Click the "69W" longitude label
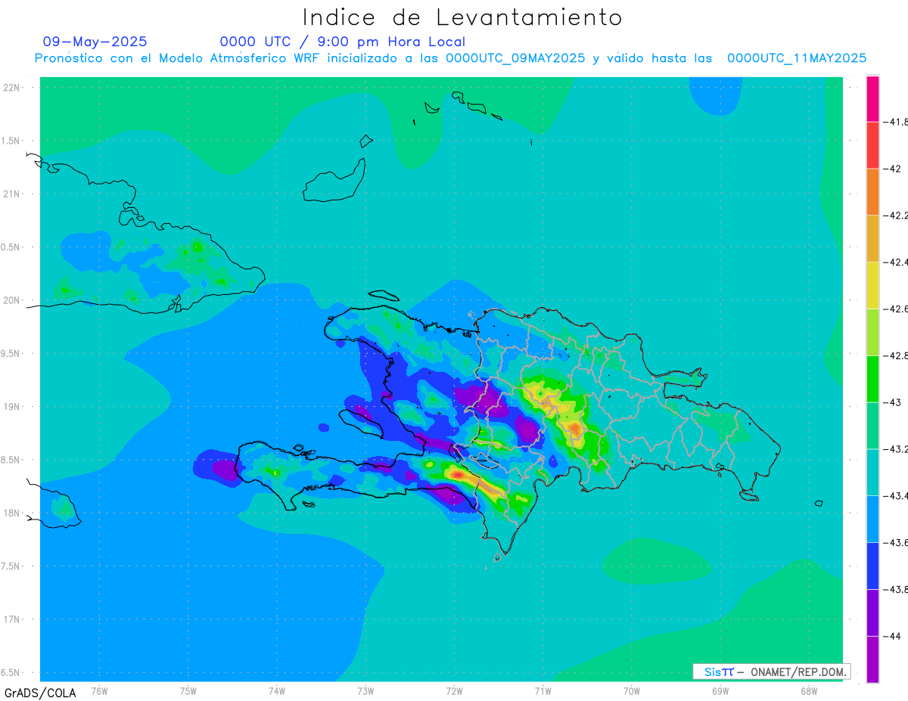This screenshot has width=908, height=701. 720,690
